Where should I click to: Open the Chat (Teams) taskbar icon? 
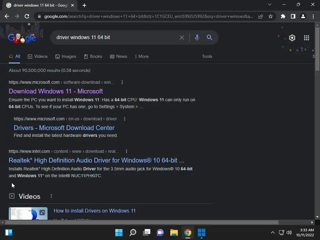coord(160,232)
